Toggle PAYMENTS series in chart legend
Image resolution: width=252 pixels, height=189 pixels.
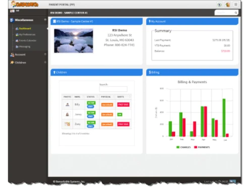(x=202, y=147)
